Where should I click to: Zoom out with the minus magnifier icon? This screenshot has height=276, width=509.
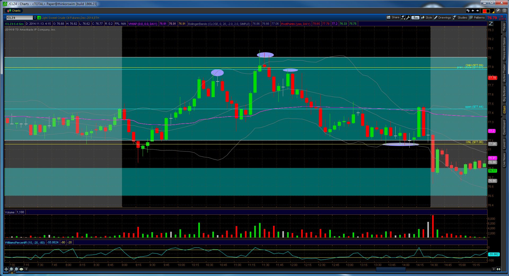16,269
